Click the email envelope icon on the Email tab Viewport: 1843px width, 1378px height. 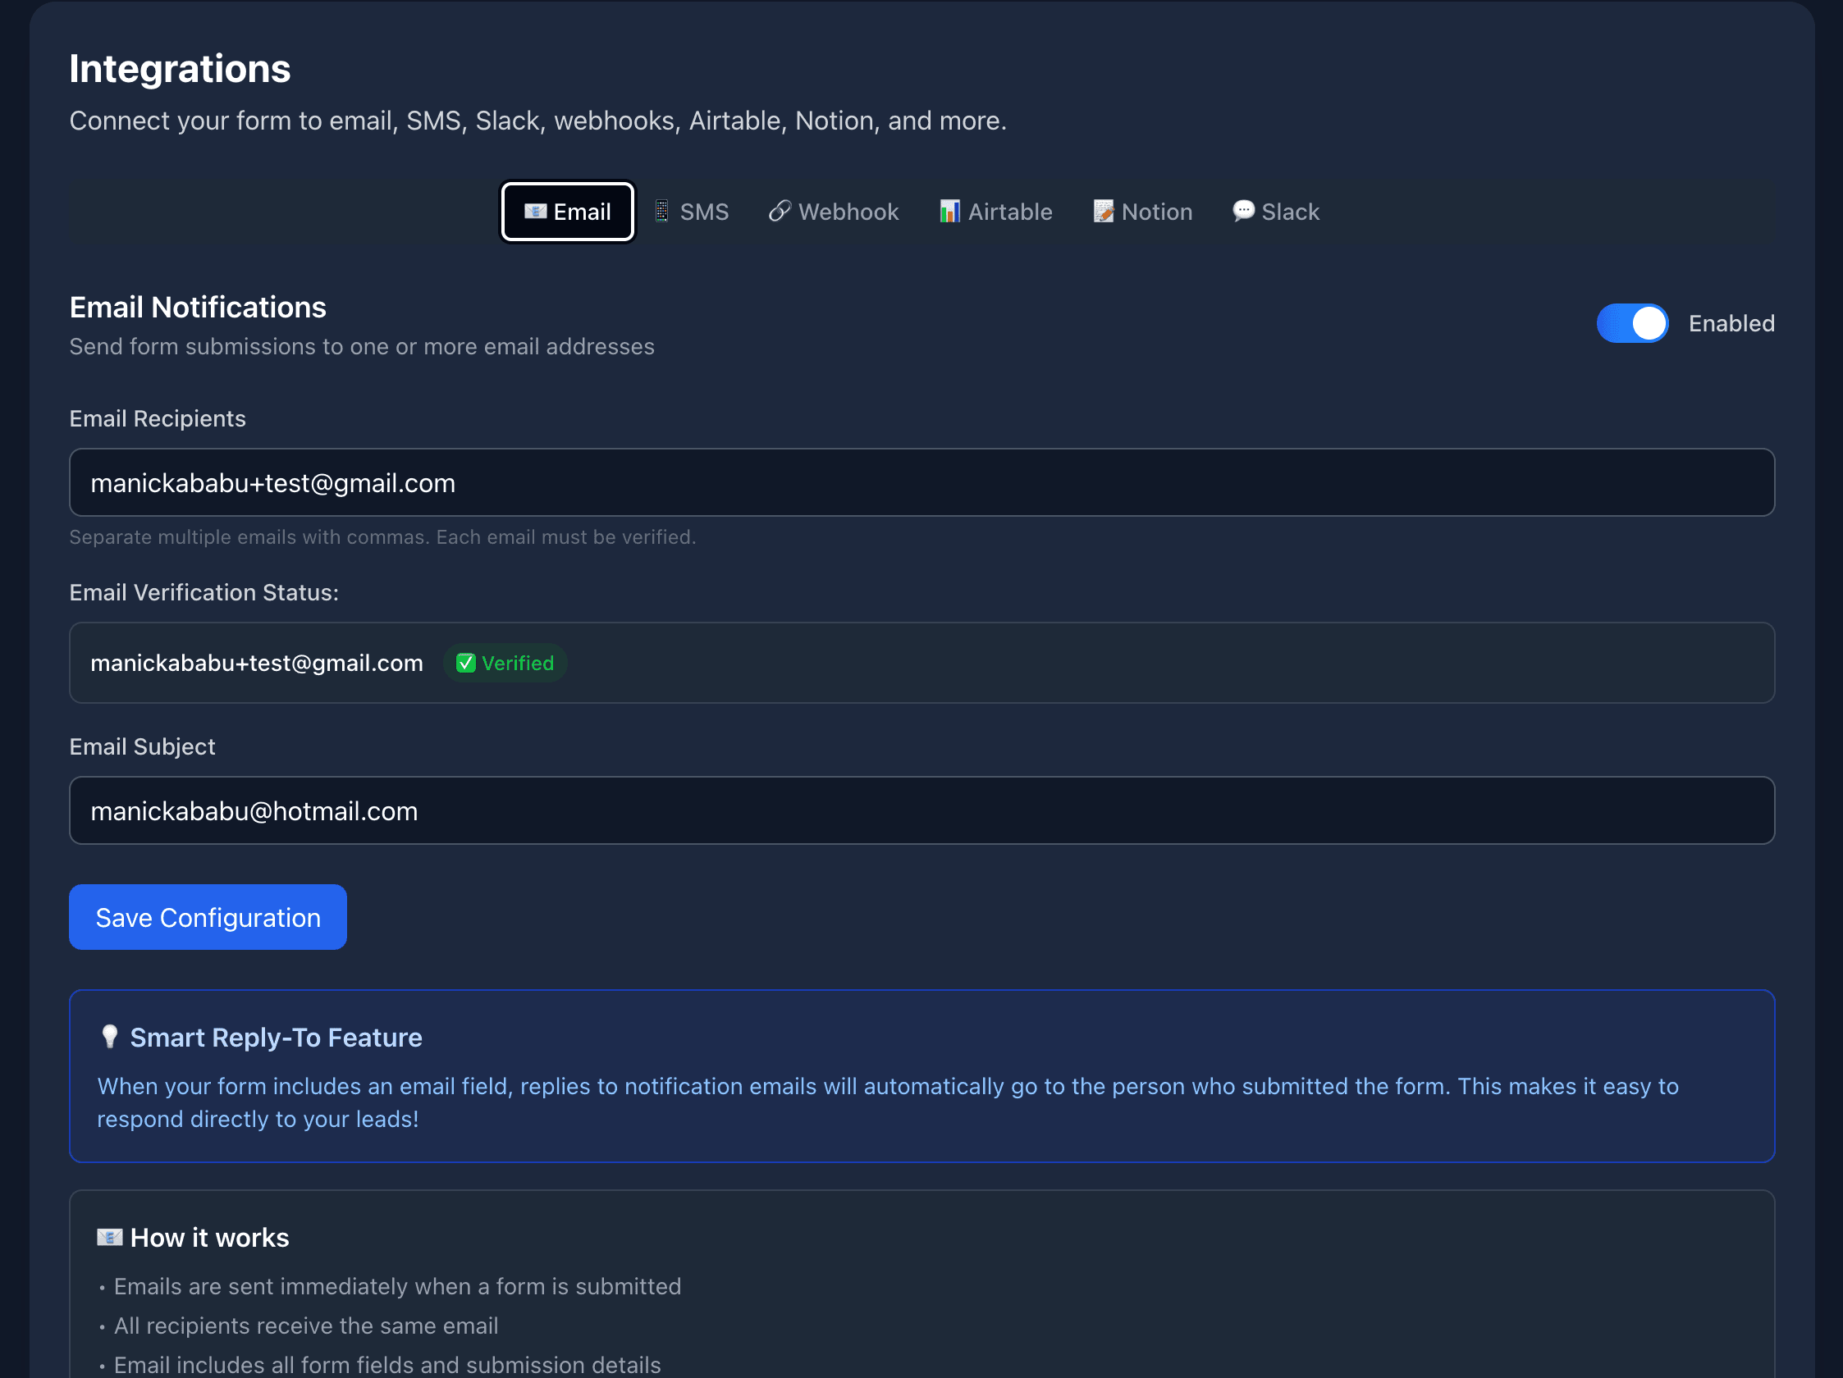(536, 211)
